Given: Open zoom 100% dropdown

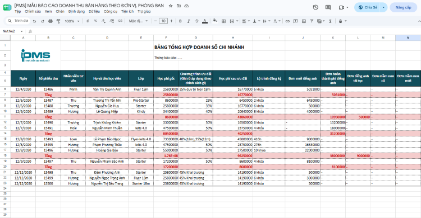Looking at the screenshot, I should (x=72, y=21).
